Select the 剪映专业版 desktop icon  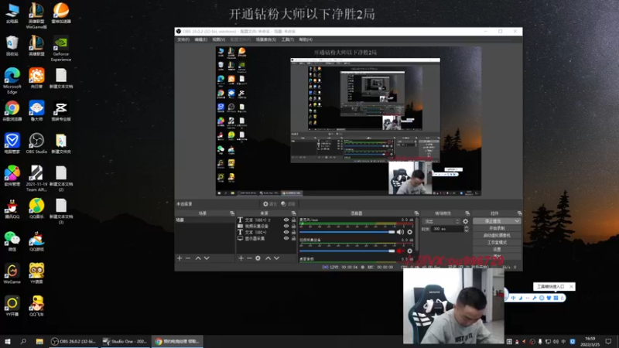click(x=61, y=111)
